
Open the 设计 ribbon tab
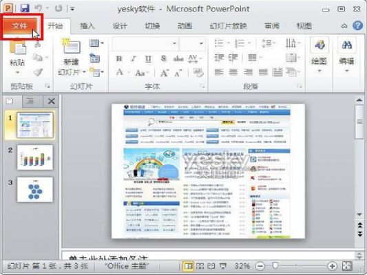pos(120,25)
